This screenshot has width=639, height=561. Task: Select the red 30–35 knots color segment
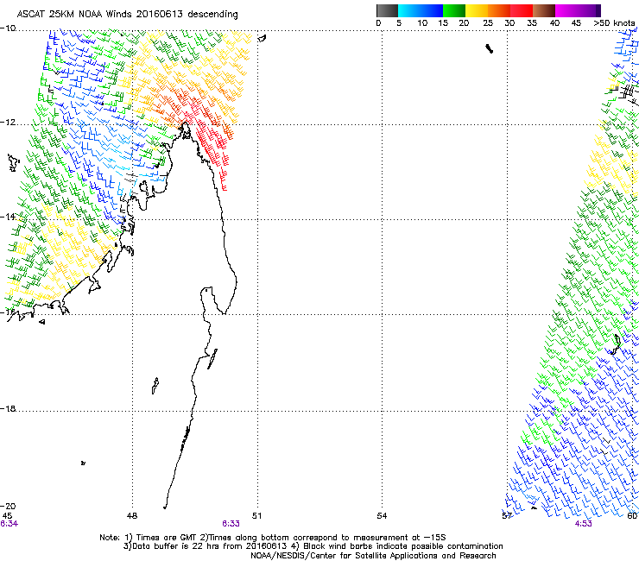[522, 10]
